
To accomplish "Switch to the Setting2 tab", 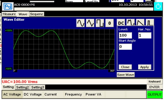I will tap(22, 87).
